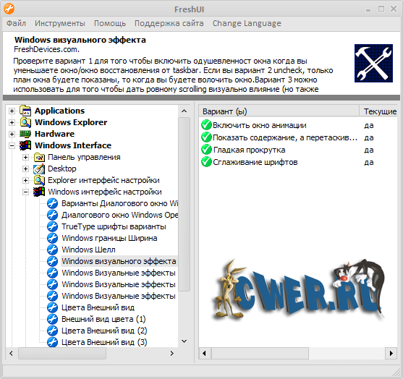
Task: Click FreshDevices.com text in description
Action: (46, 49)
